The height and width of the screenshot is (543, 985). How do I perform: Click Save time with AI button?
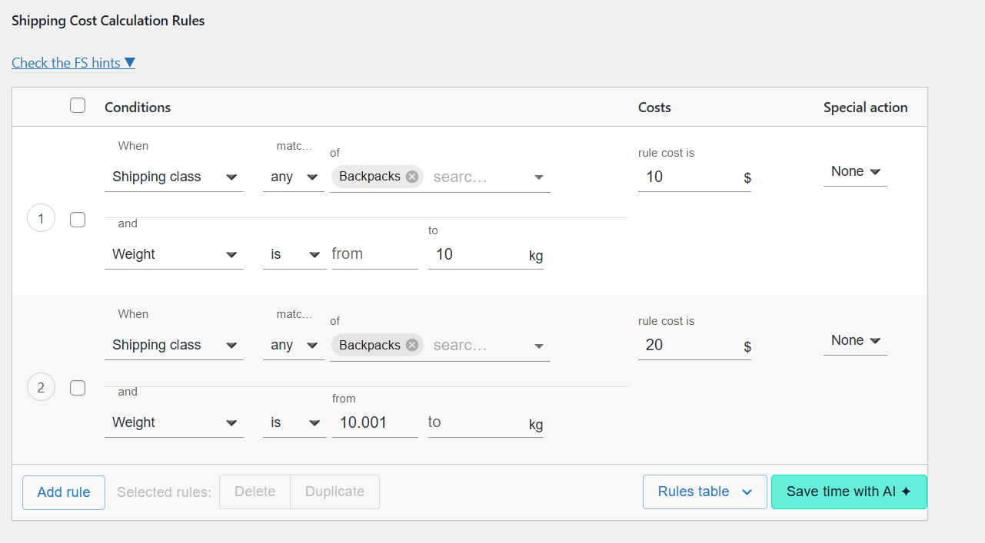click(849, 492)
